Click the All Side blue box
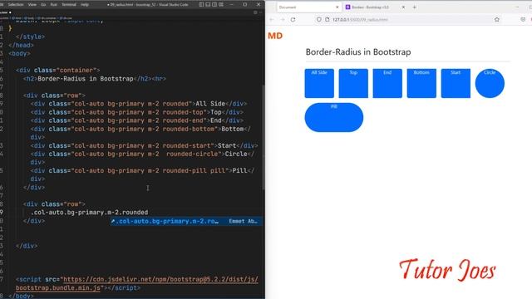 click(319, 83)
